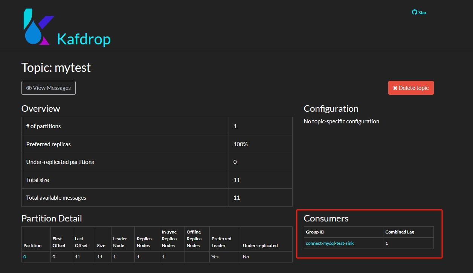473x273 pixels.
Task: Click the Under-replicated column header
Action: 260,246
